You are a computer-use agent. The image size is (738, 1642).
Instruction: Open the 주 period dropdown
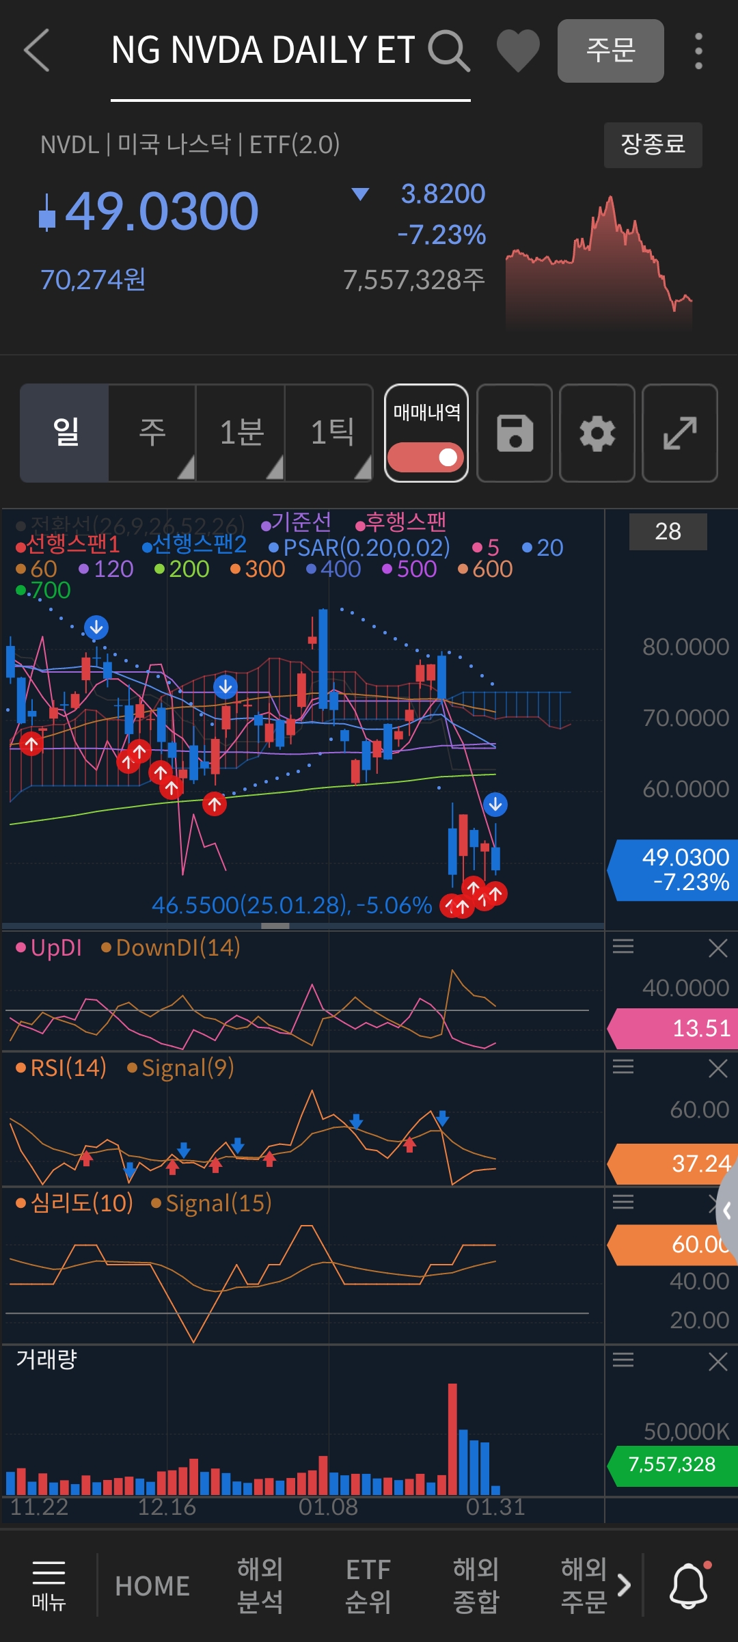152,433
